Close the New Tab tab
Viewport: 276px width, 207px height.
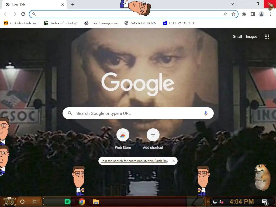click(63, 5)
